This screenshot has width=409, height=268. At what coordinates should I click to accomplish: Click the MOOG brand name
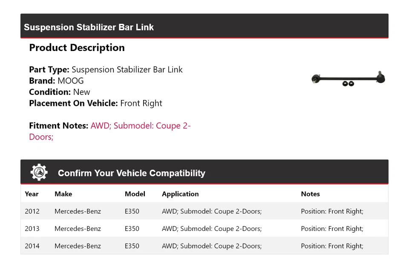coord(71,81)
